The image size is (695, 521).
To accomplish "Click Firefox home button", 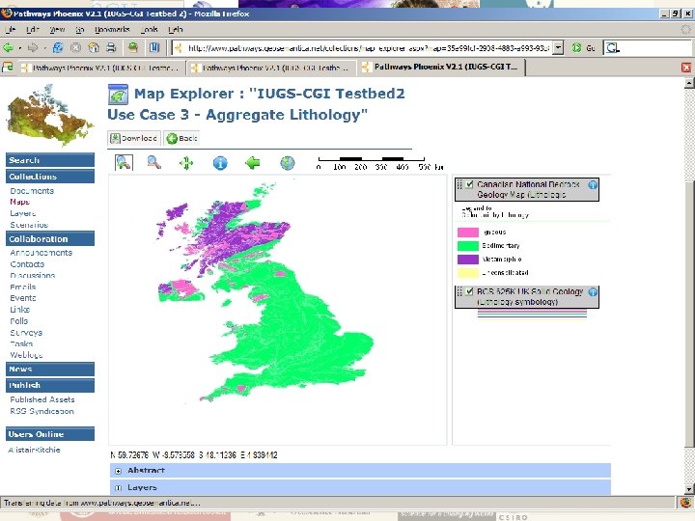I will pyautogui.click(x=94, y=47).
